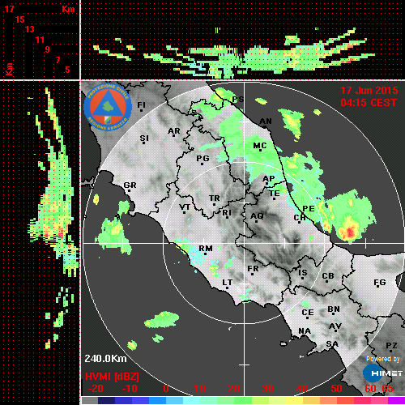Viewport: 405px width, 405px height.
Task: Click the 17 Km altitude label
Action: coord(9,9)
